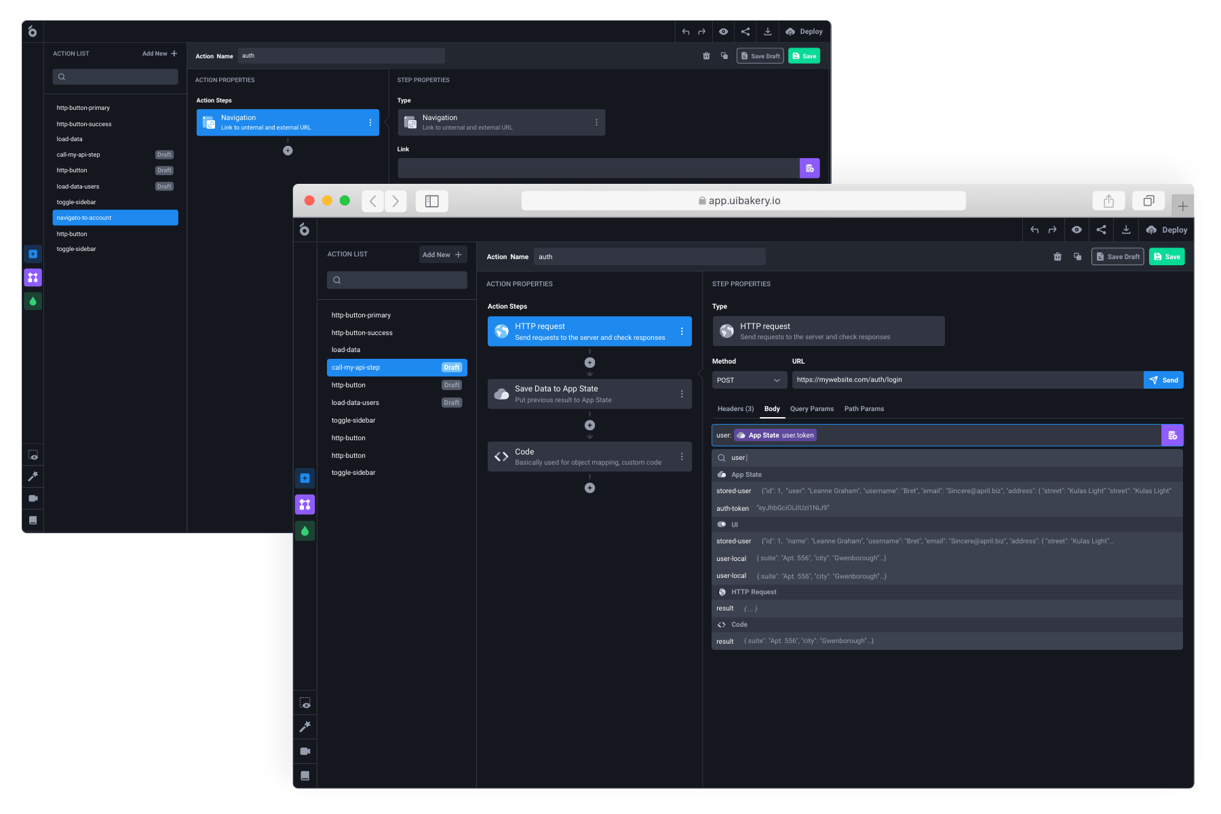
Task: Click the URL input field
Action: 967,380
